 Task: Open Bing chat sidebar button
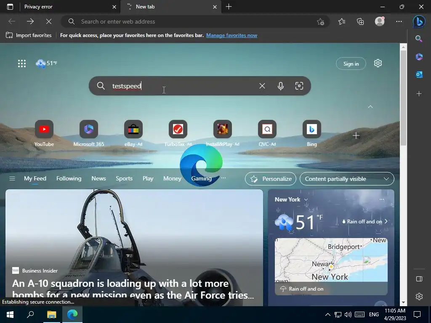tap(419, 21)
